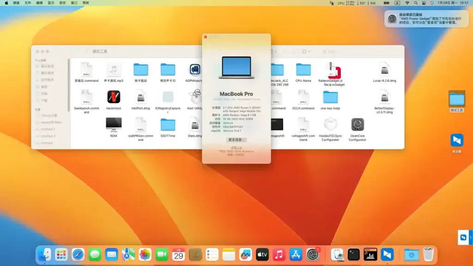Open the 前往 menu
The height and width of the screenshot is (266, 473).
click(62, 3)
